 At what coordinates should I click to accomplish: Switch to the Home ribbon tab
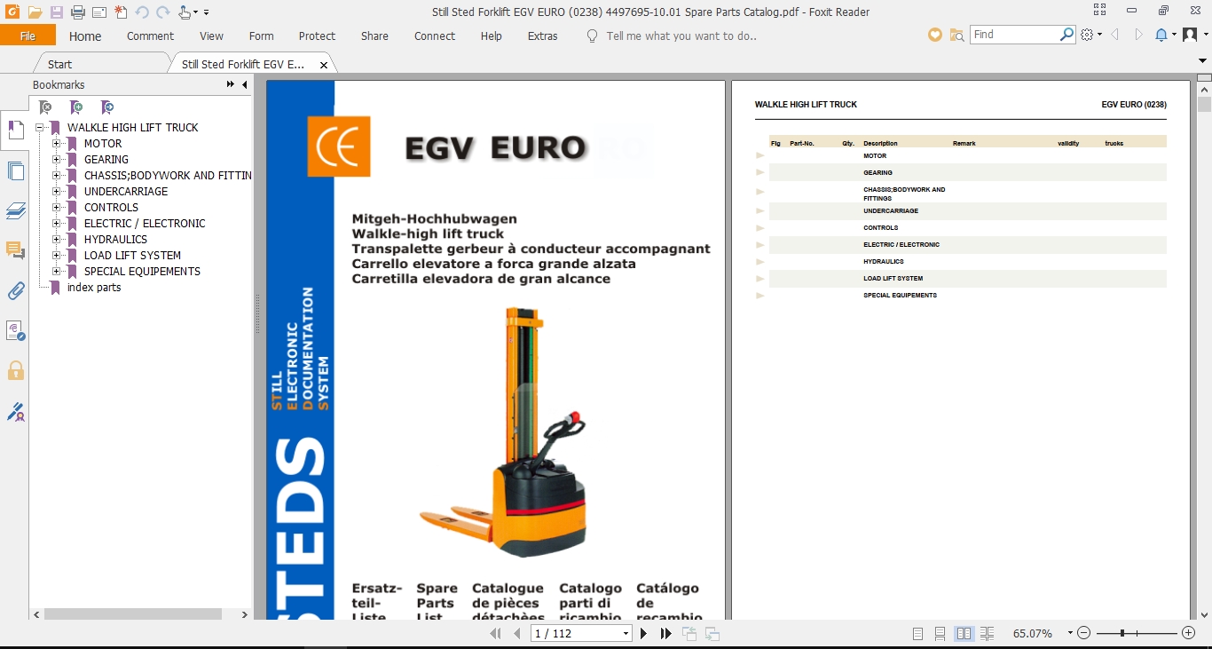pyautogui.click(x=85, y=36)
